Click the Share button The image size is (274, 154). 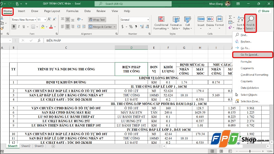[264, 11]
